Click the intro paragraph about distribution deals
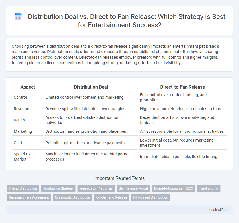The height and width of the screenshot is (223, 239). pos(115,54)
